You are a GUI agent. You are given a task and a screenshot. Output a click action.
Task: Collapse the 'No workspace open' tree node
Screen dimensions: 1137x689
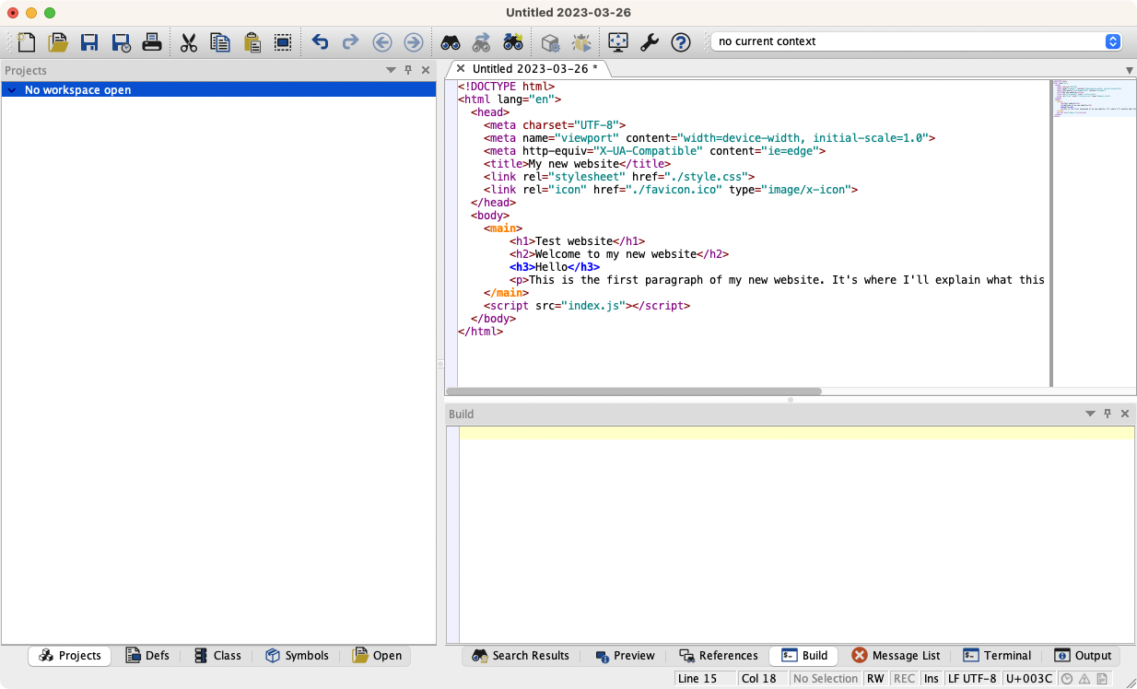[x=13, y=90]
